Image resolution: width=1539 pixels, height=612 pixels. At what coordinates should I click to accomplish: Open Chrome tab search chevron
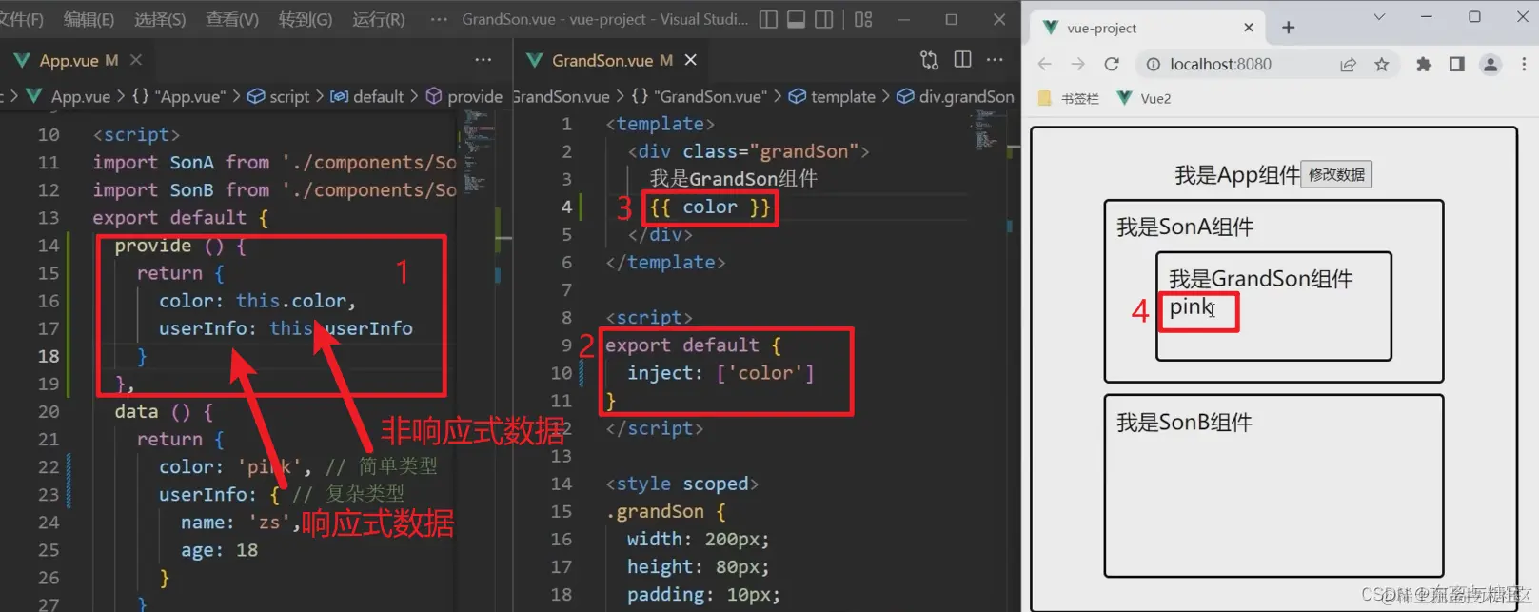(x=1379, y=16)
